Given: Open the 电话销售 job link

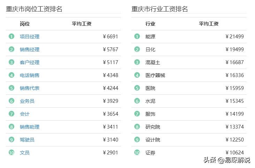Looking at the screenshot, I should [30, 75].
